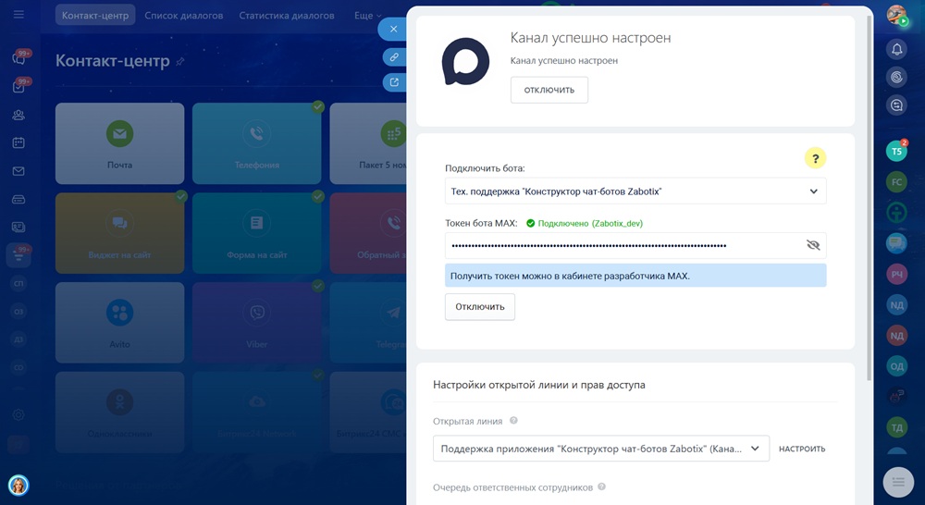This screenshot has height=505, width=925.
Task: Copy link icon beside slider panel
Action: (x=394, y=57)
